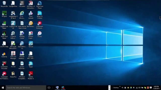Open the red square tray icon
161x90 pixels.
pyautogui.click(x=148, y=88)
